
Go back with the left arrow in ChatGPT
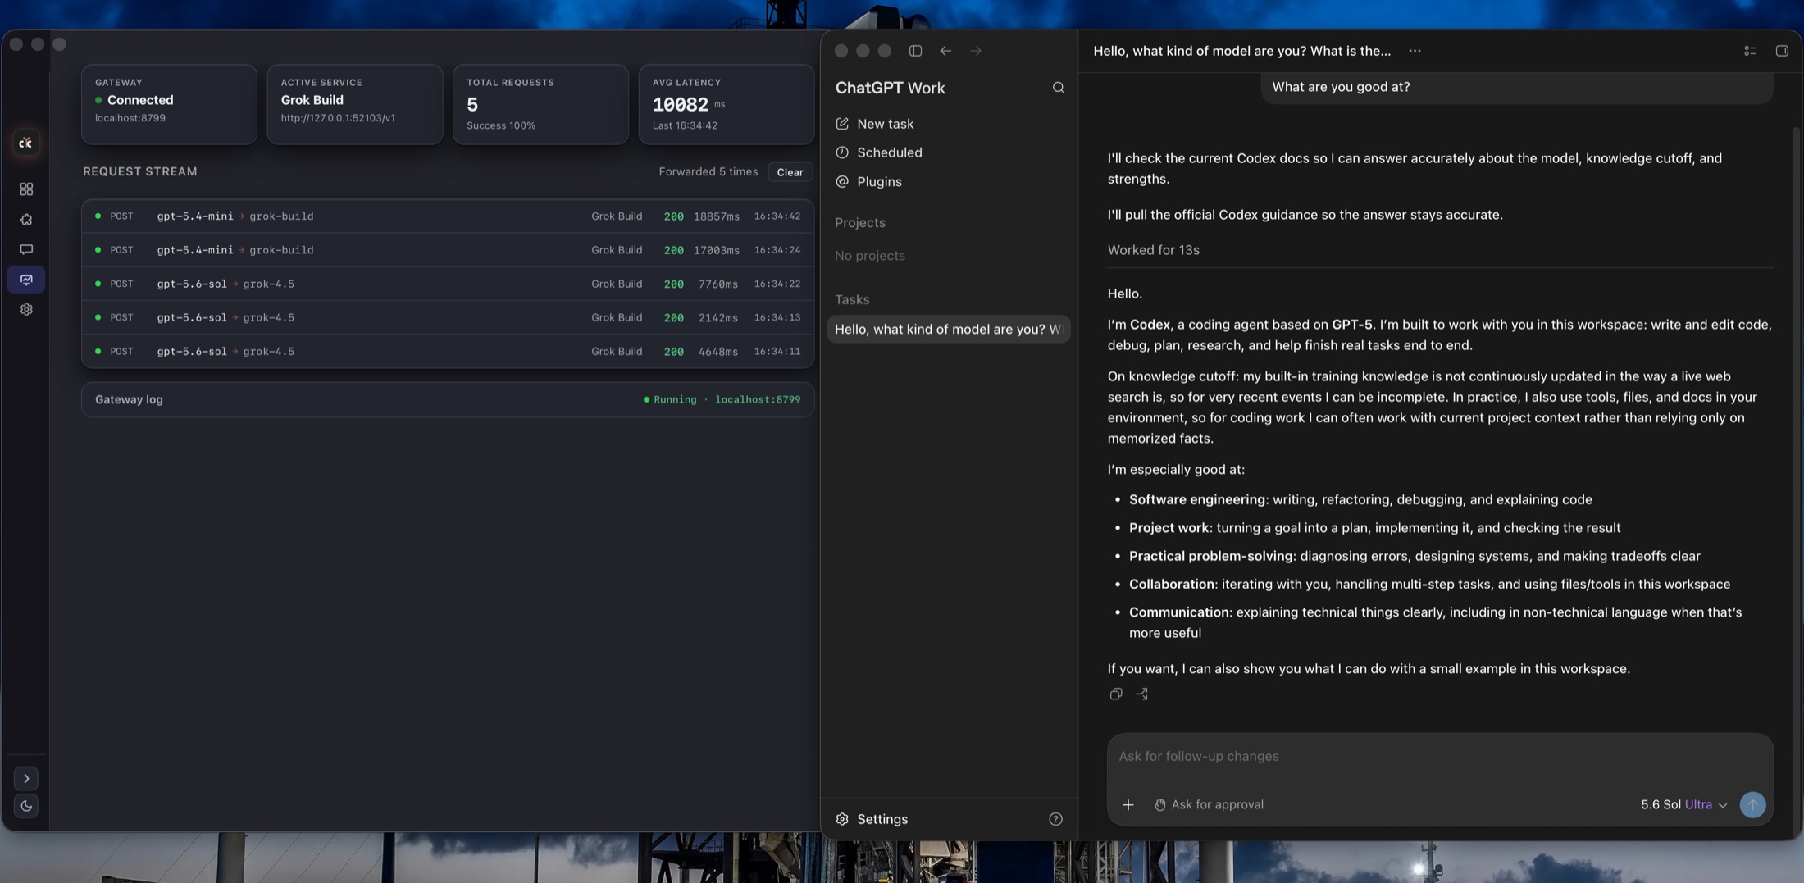coord(945,51)
